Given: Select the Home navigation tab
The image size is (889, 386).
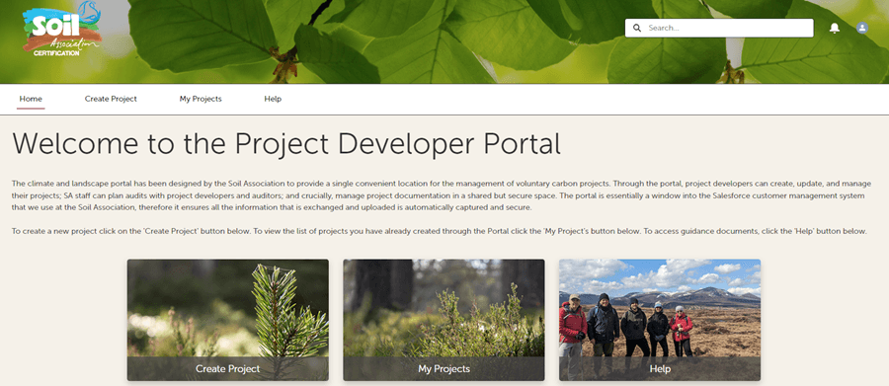Looking at the screenshot, I should [x=31, y=99].
